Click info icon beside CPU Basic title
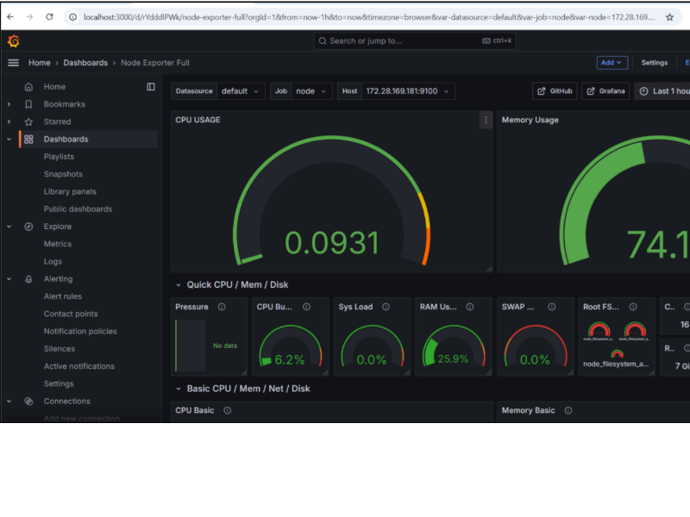This screenshot has width=690, height=517. 228,410
